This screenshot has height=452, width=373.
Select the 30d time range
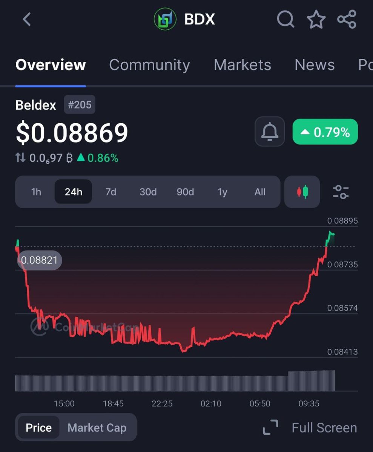click(148, 192)
